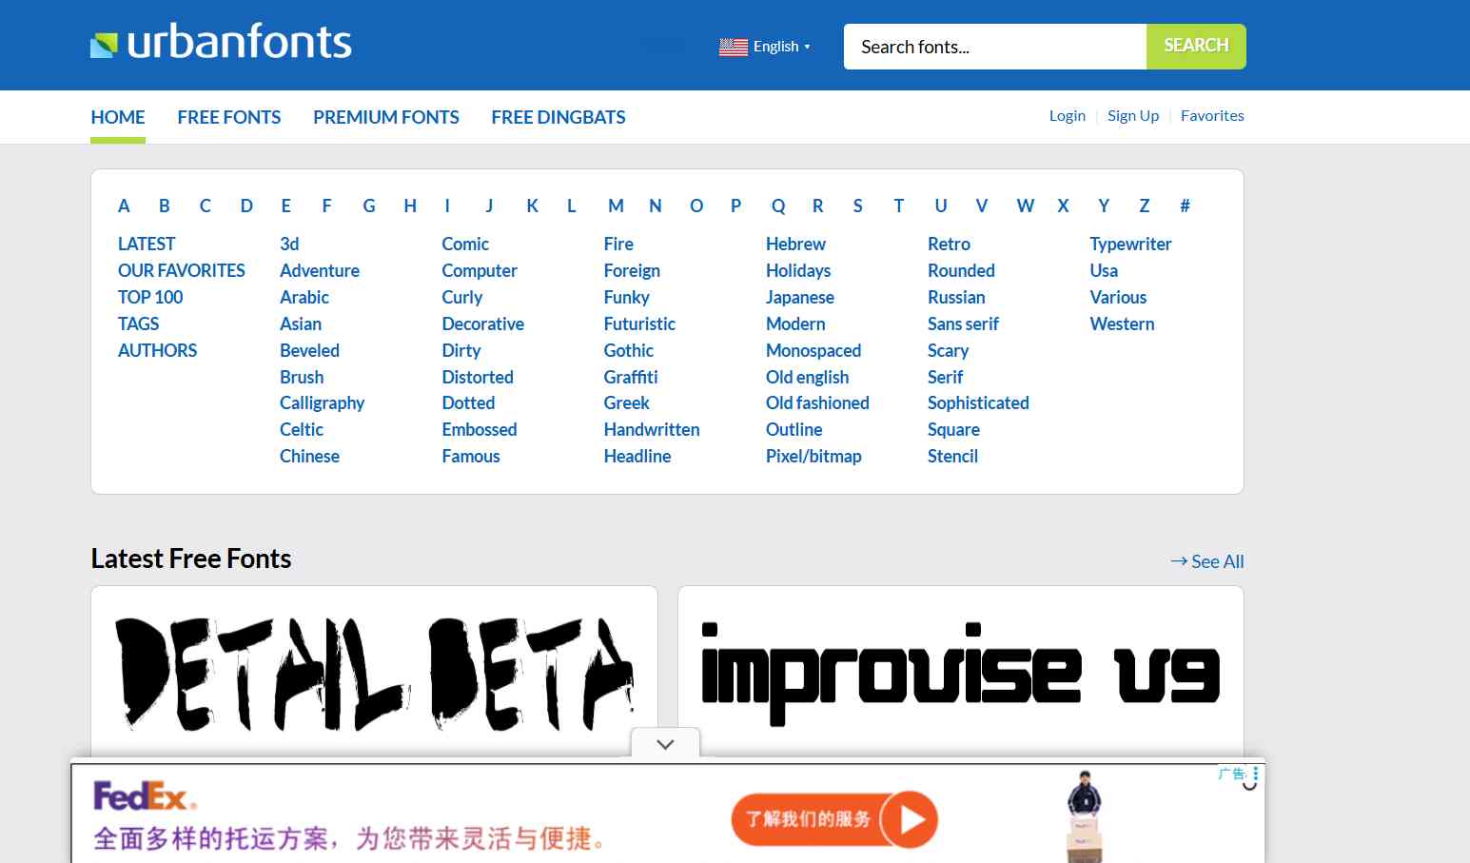Expand fonts starting with letter Q
1470x863 pixels.
pyautogui.click(x=778, y=206)
